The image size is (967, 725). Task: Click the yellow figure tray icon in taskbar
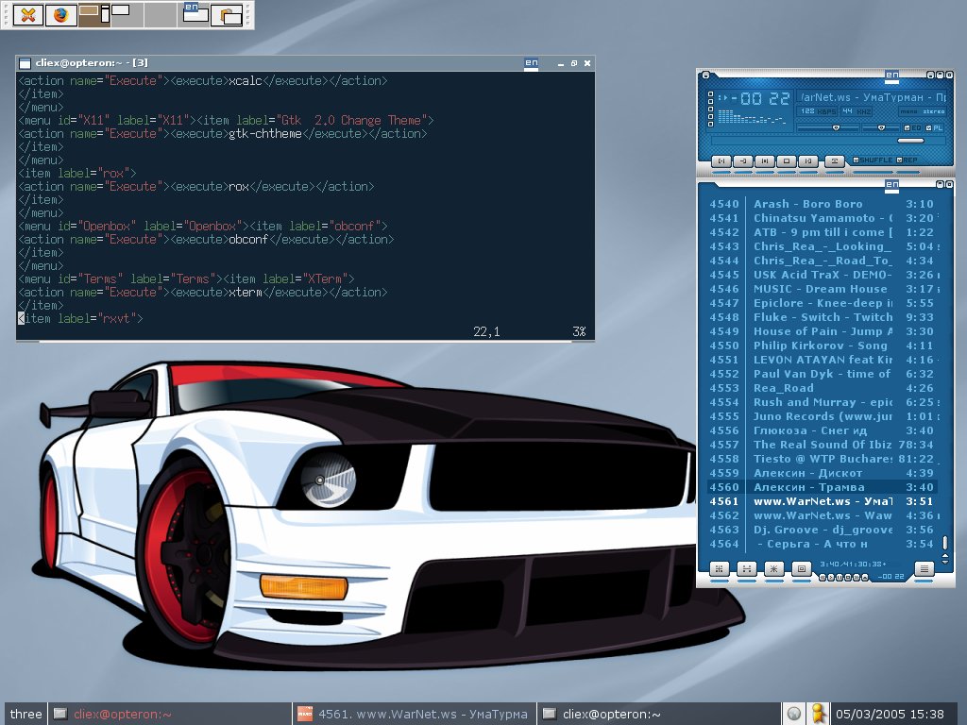(818, 714)
